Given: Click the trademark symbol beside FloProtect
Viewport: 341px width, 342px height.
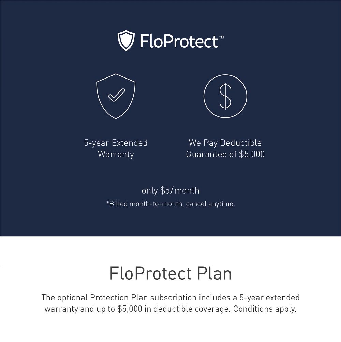Looking at the screenshot, I should coord(221,37).
